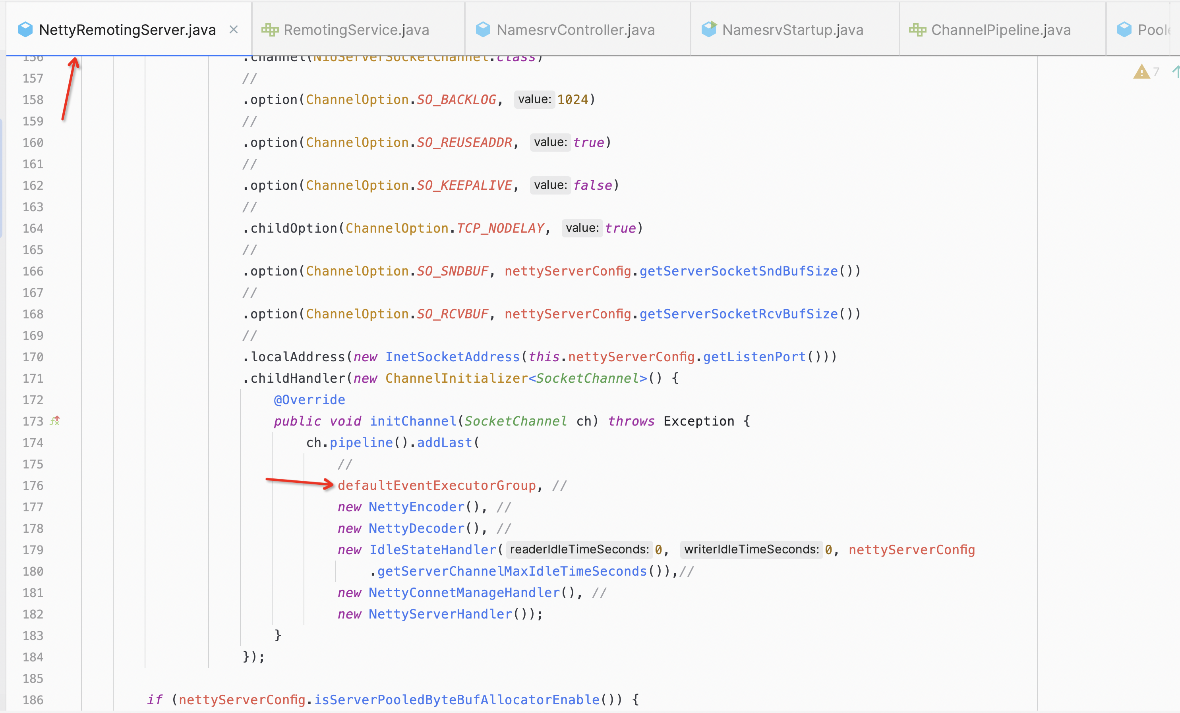Image resolution: width=1180 pixels, height=713 pixels.
Task: Click the value hint beside 1024
Action: pos(534,99)
